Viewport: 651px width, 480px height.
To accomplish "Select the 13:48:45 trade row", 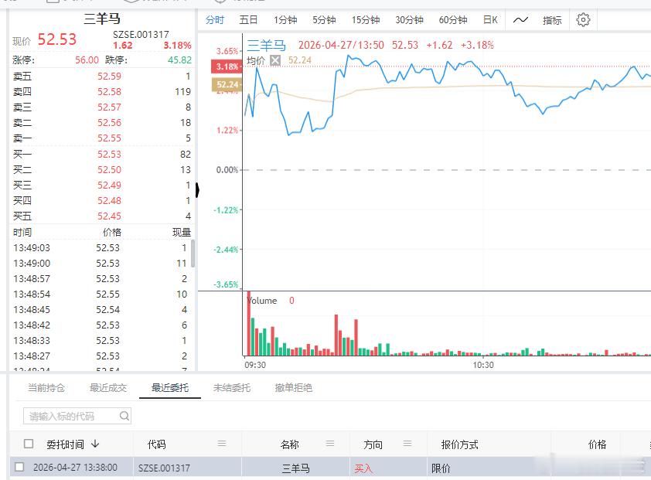I will pos(100,310).
